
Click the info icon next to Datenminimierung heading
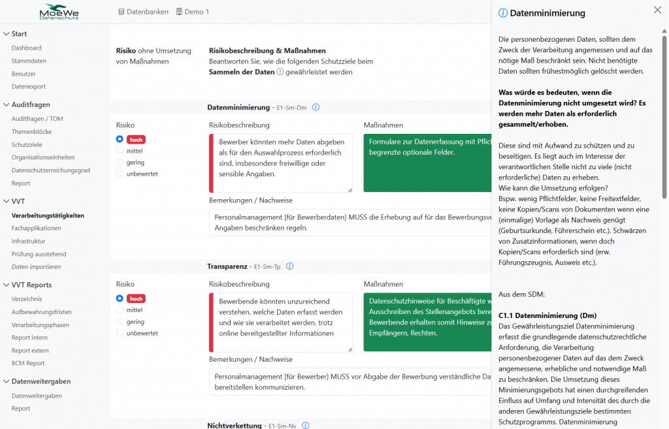[x=316, y=107]
